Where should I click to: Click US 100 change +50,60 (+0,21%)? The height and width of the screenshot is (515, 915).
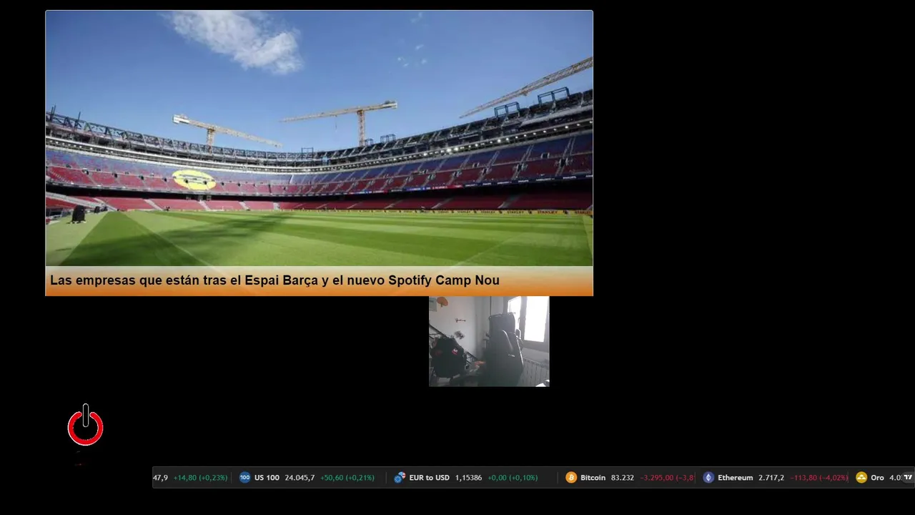(x=347, y=478)
